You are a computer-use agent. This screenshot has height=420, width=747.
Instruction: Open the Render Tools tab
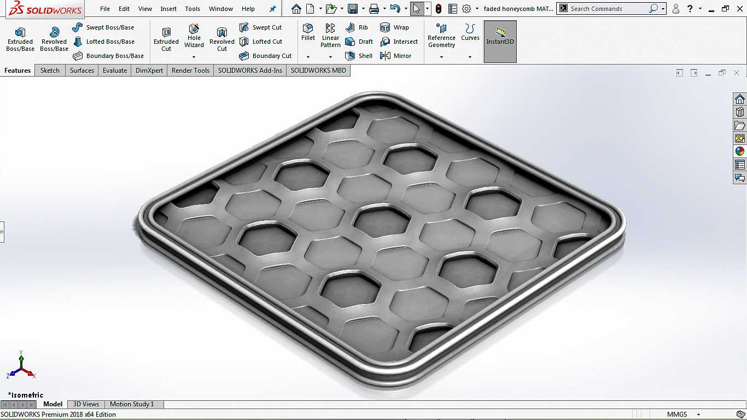coord(190,71)
